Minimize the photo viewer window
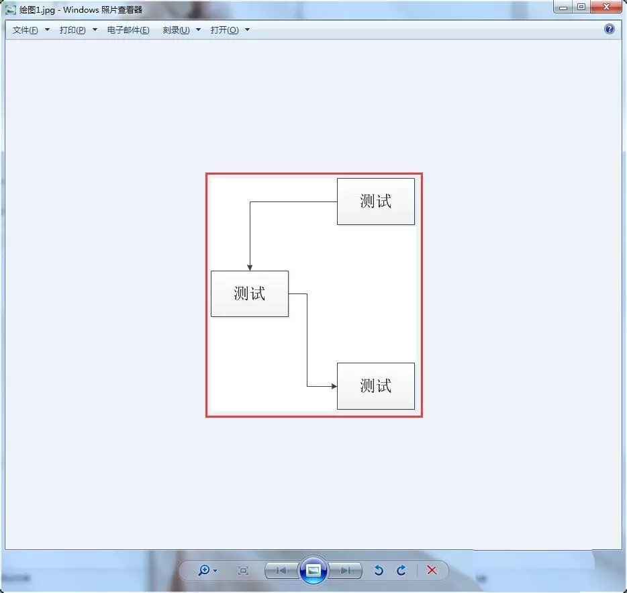Image resolution: width=627 pixels, height=593 pixels. coord(563,7)
